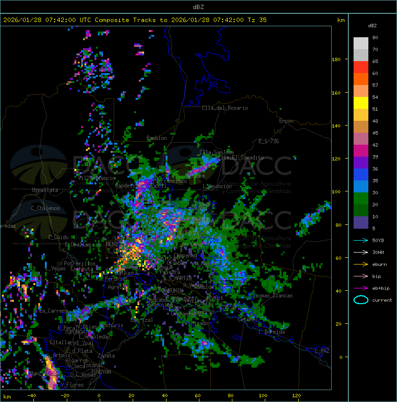
Task: Select the slate purple 5-10 dBZ swatch
Action: [x=361, y=222]
